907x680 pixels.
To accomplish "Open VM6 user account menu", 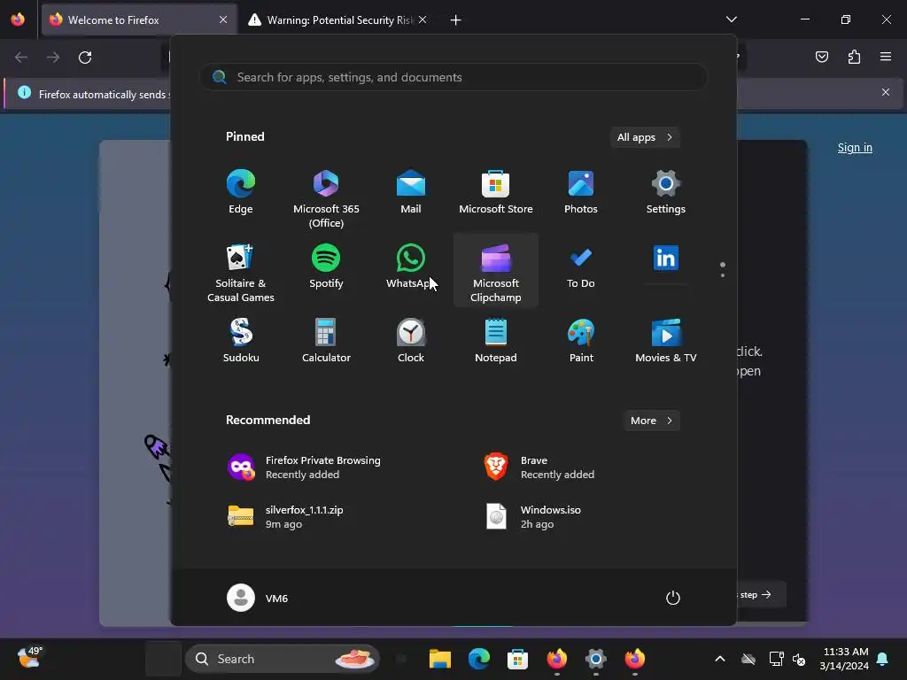I will [x=258, y=598].
